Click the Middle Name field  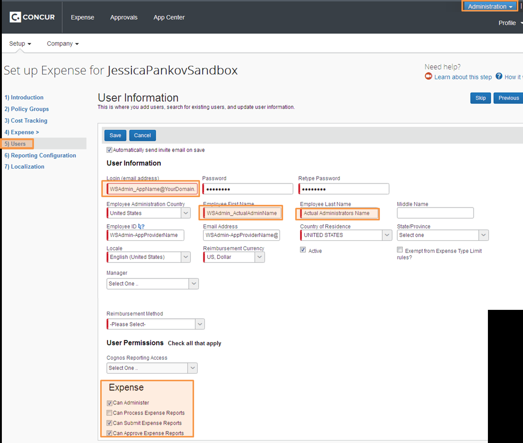[435, 213]
